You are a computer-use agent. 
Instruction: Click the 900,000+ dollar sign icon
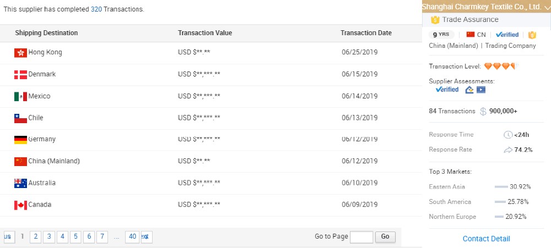(x=483, y=112)
